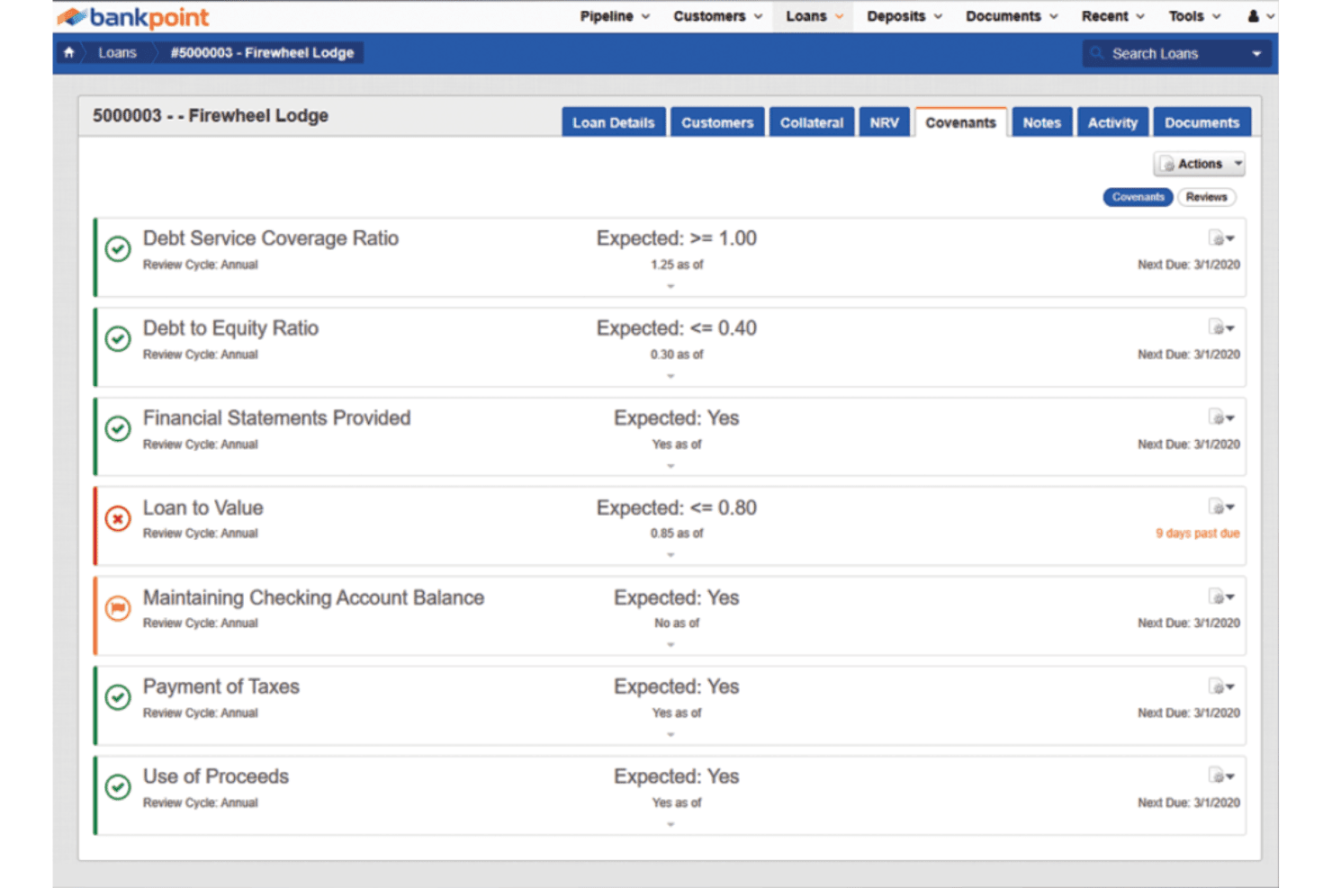The height and width of the screenshot is (888, 1332).
Task: Open the Pipeline menu
Action: pos(615,16)
